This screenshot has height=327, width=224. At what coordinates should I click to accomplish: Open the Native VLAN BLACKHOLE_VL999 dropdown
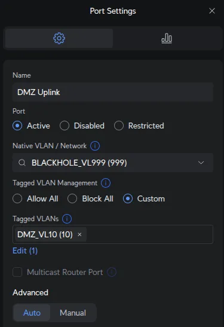(113, 163)
